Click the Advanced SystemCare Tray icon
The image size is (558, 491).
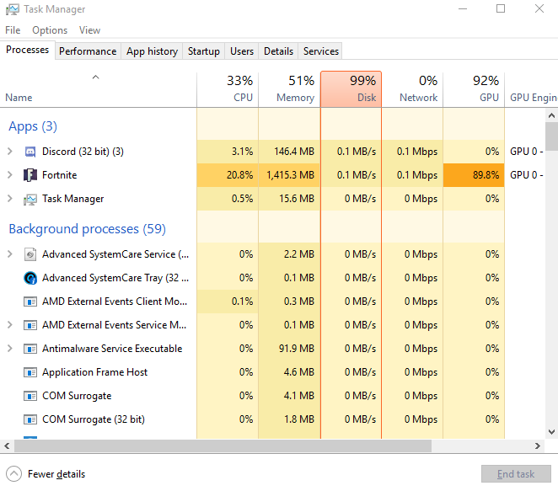pos(30,278)
